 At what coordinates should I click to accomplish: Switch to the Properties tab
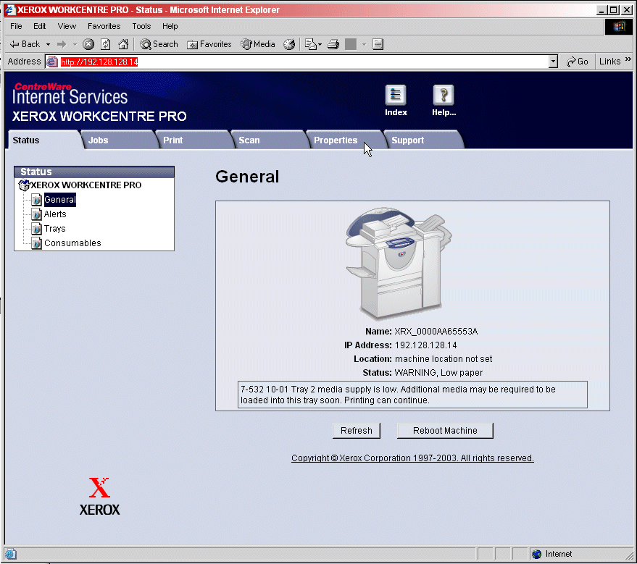[337, 140]
